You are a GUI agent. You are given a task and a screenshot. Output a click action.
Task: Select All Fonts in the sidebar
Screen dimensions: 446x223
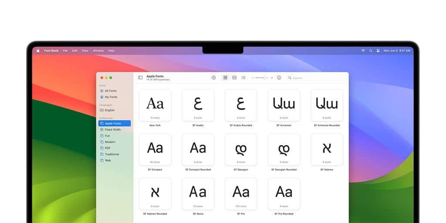[115, 91]
